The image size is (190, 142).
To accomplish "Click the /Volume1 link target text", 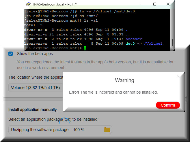I will click(x=153, y=43).
